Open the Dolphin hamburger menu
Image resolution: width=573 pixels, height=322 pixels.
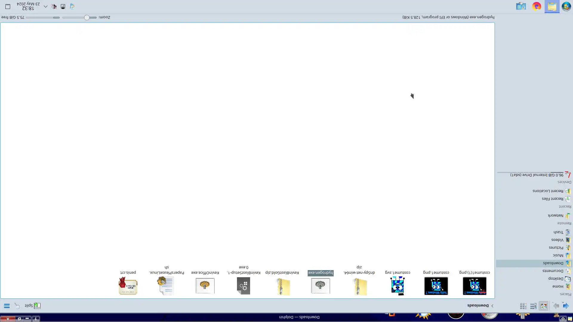pyautogui.click(x=7, y=306)
